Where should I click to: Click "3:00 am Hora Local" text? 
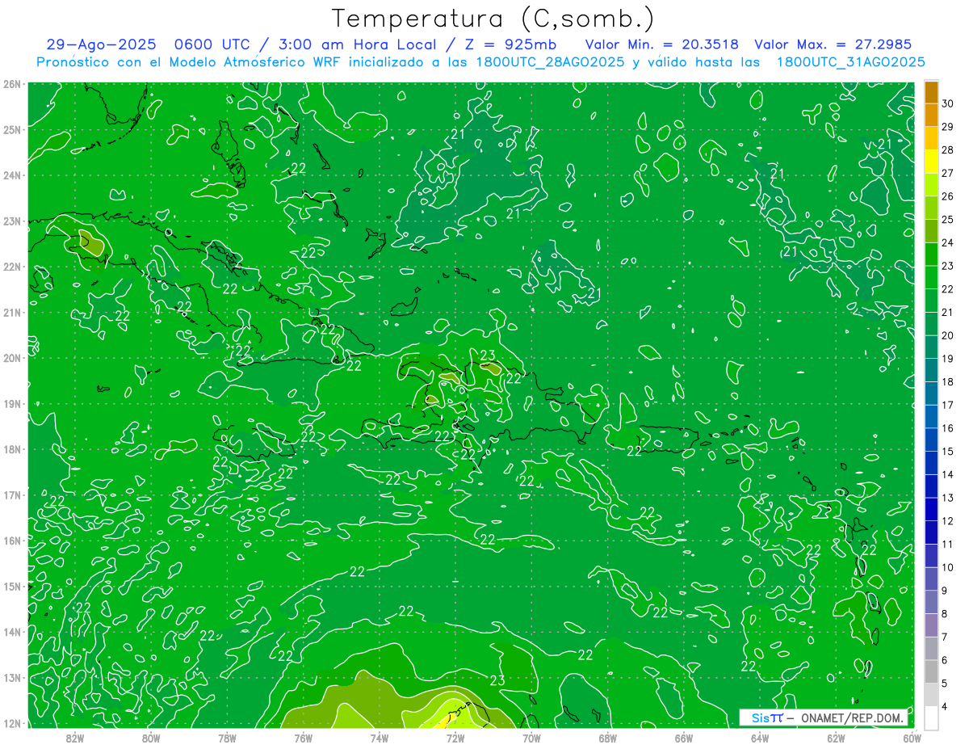point(358,45)
